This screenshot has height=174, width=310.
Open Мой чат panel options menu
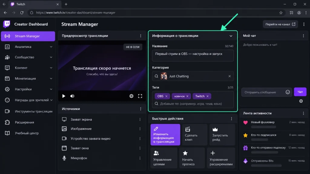(x=303, y=36)
